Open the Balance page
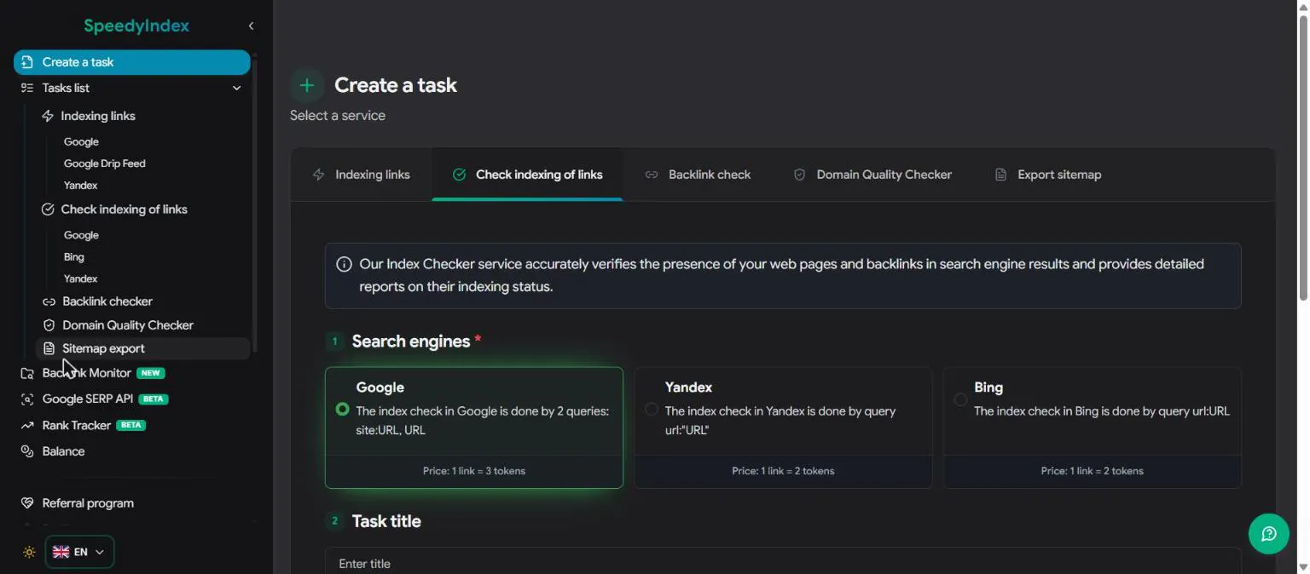The height and width of the screenshot is (574, 1310). click(63, 451)
